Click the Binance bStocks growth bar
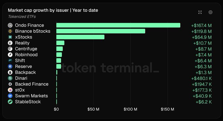The image size is (223, 121). [x=101, y=31]
